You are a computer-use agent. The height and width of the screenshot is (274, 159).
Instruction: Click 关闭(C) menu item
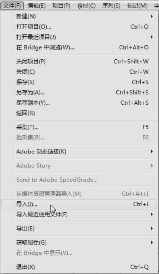pyautogui.click(x=25, y=72)
